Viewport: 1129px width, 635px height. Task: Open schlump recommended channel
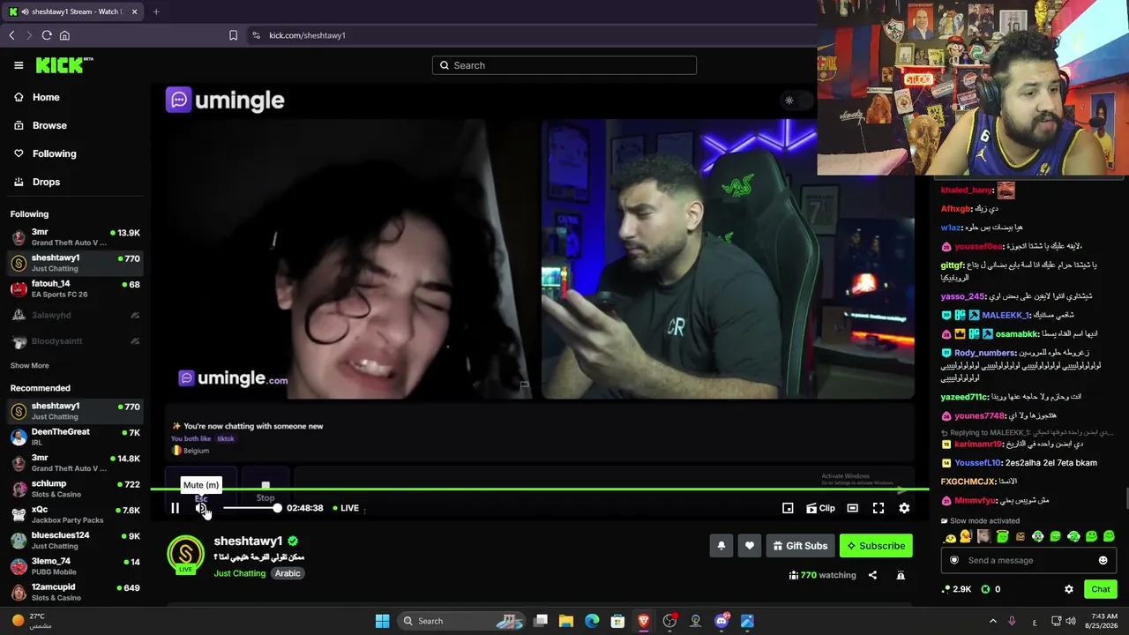[75, 489]
